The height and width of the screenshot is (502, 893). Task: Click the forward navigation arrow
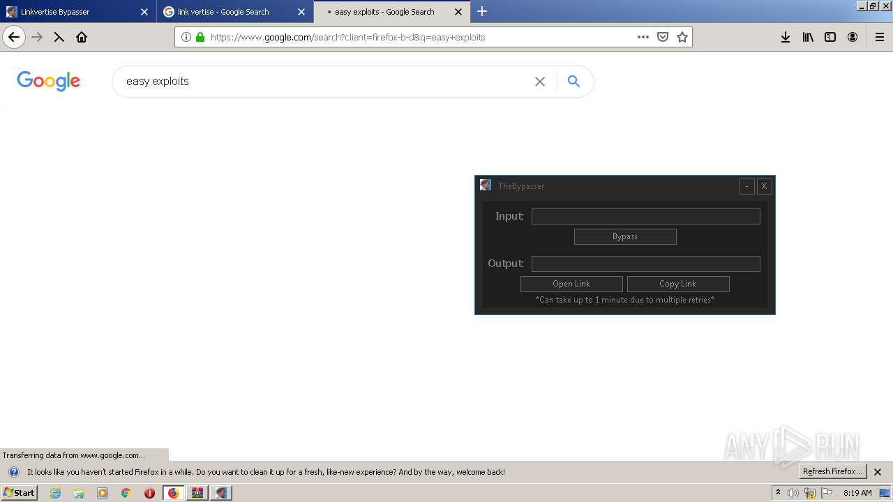(x=38, y=37)
